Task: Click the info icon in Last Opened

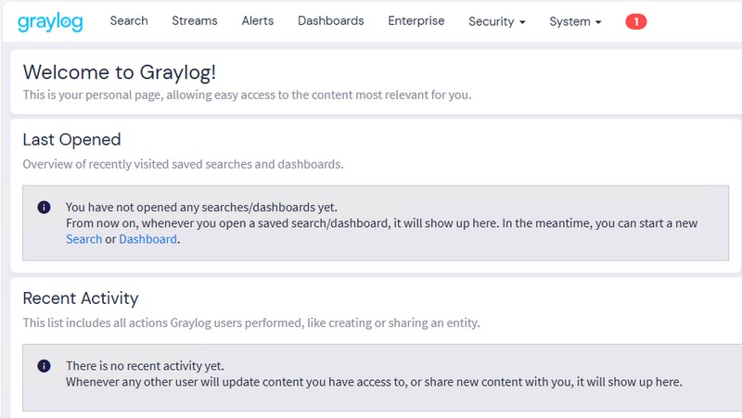Action: (44, 208)
